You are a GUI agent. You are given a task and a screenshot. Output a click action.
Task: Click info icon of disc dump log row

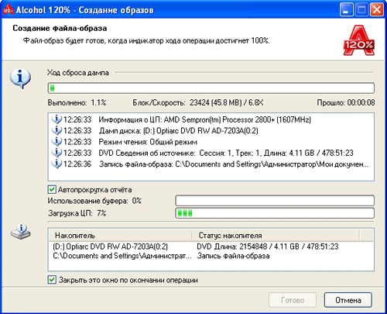pos(57,130)
